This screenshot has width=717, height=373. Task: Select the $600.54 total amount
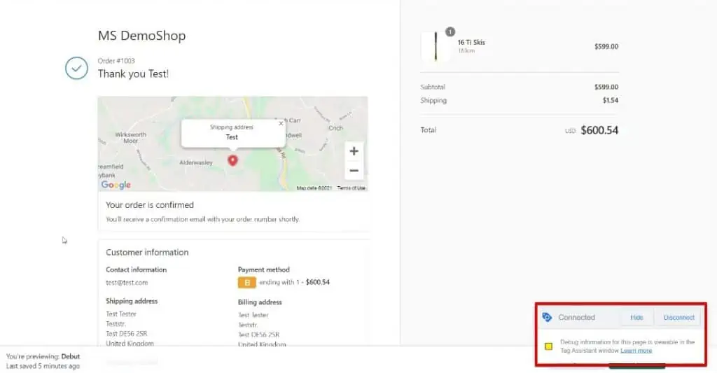tap(599, 130)
